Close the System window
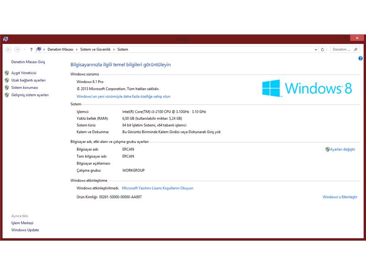This screenshot has height=275, width=366. pyautogui.click(x=357, y=38)
